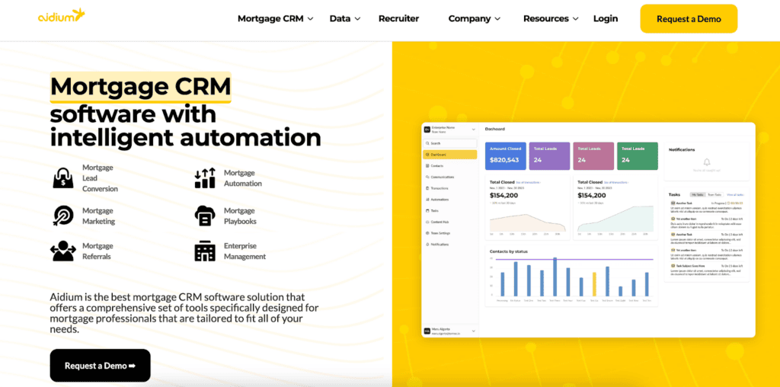Click Transactions sidebar icon in dashboard preview

[x=427, y=188]
